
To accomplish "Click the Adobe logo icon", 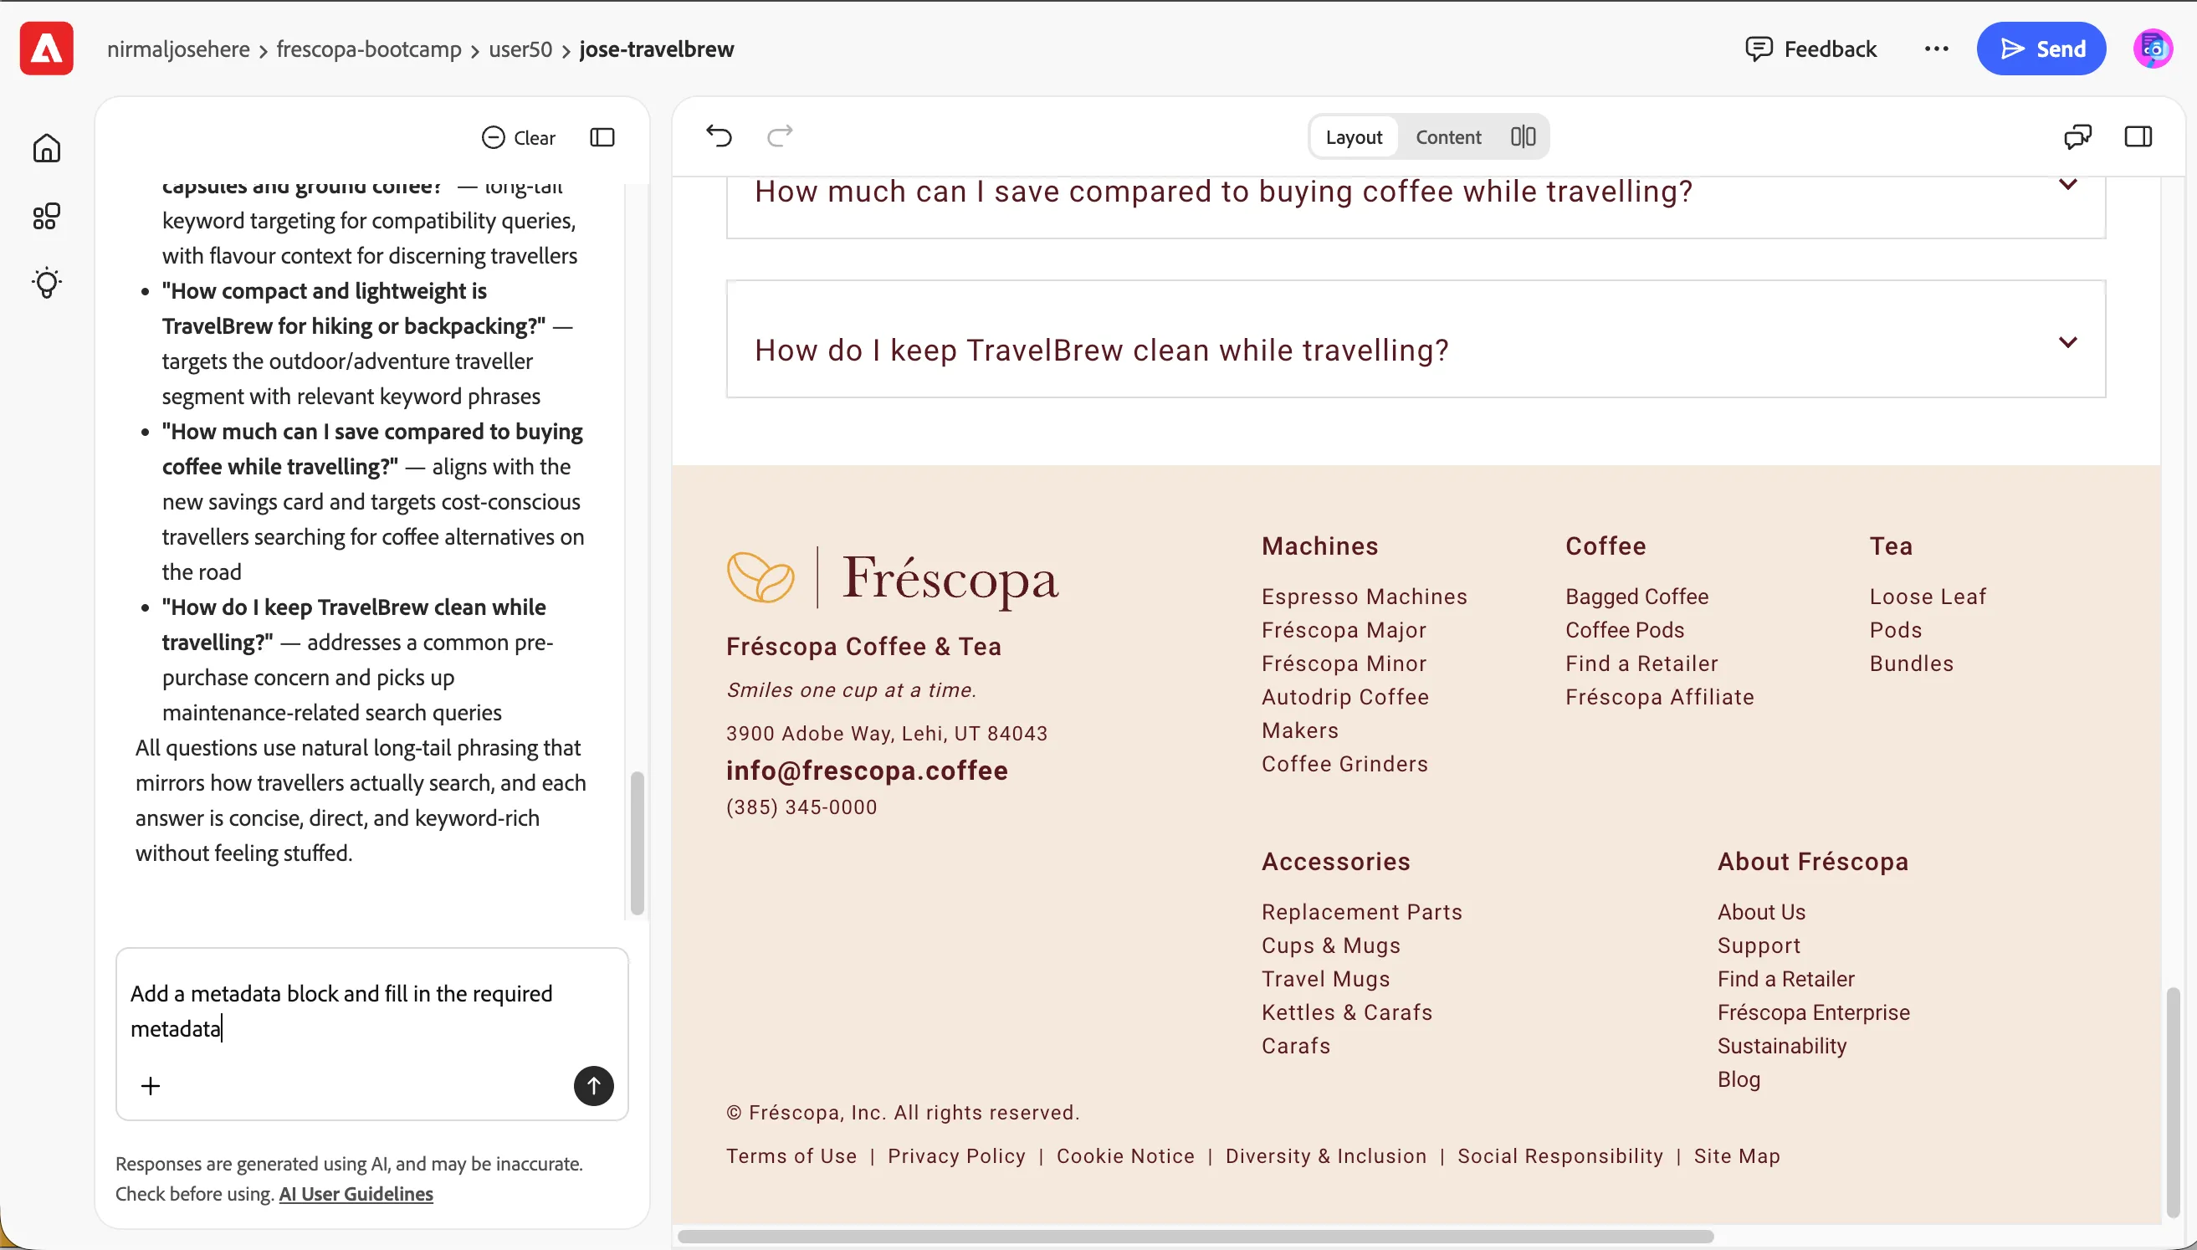I will [46, 49].
